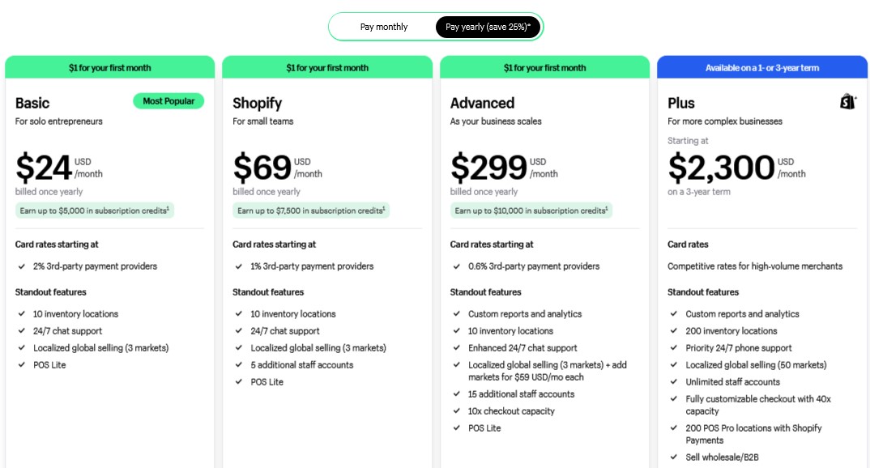Image resolution: width=870 pixels, height=468 pixels.
Task: Click 200 POS Pro locations feature text
Action: [x=753, y=434]
